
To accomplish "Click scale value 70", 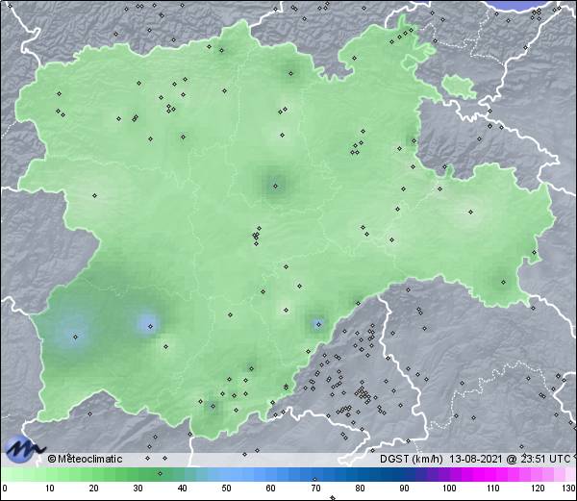I will [x=315, y=488].
